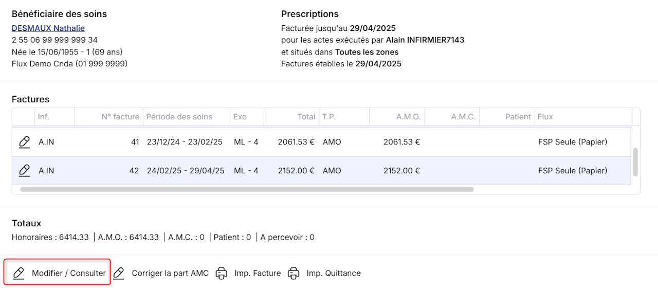Sort by the Période des soins column
The image size is (658, 288).
pyautogui.click(x=179, y=117)
